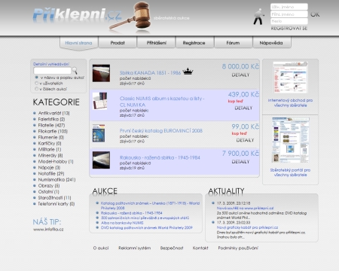Focus the Heslo password field
The width and height of the screenshot is (339, 271).
(x=289, y=21)
